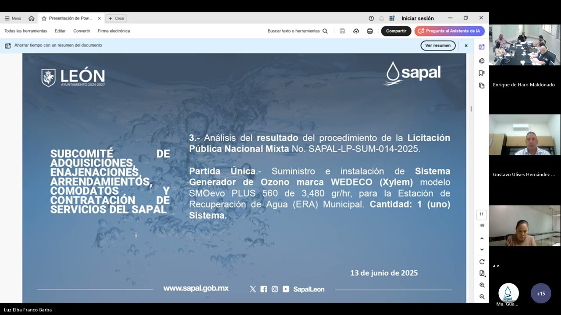
Task: Click Iniciar sesión
Action: [x=418, y=18]
